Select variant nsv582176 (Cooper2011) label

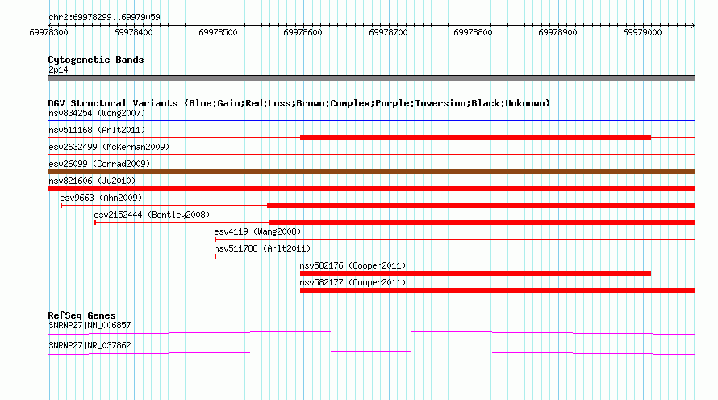click(353, 265)
